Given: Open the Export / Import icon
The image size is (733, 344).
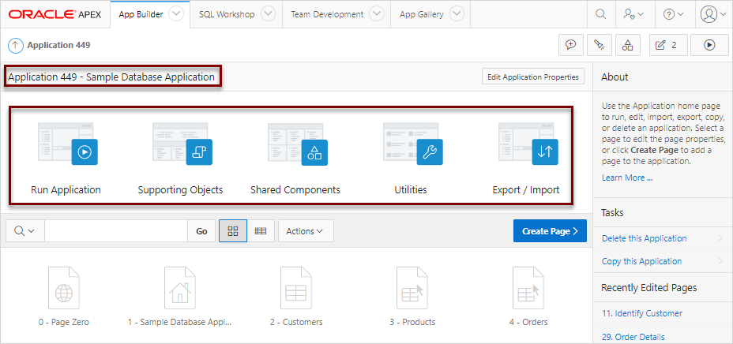Looking at the screenshot, I should (528, 144).
